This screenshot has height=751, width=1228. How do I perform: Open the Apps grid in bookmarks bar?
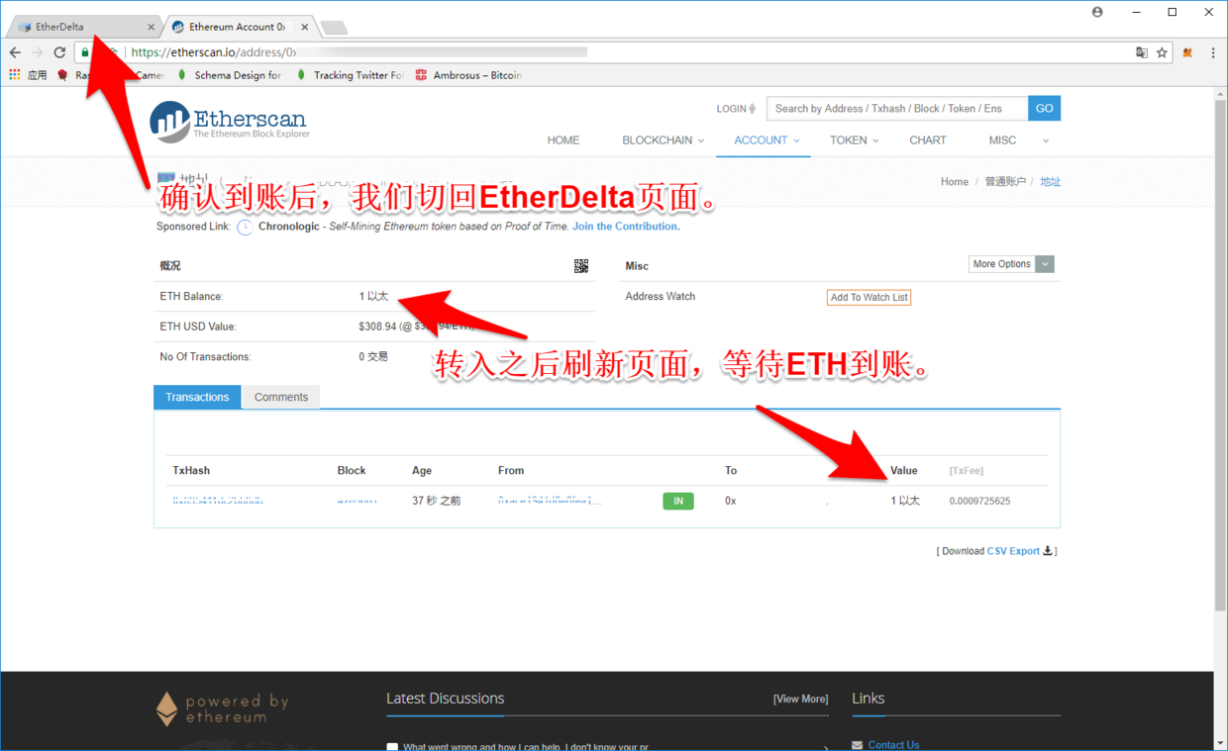[14, 75]
